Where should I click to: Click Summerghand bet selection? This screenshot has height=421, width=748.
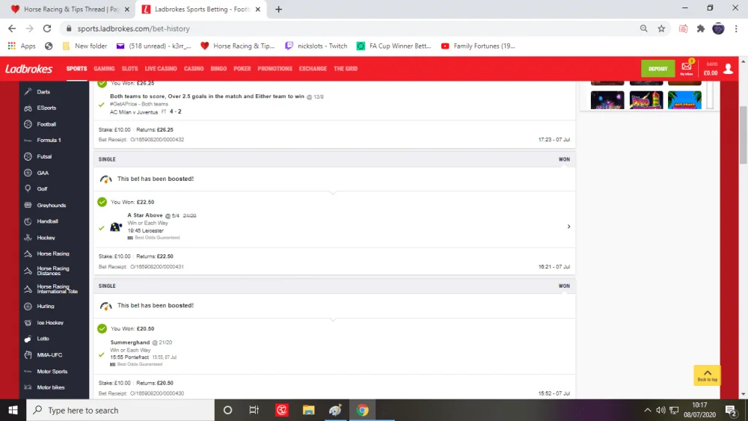click(129, 342)
